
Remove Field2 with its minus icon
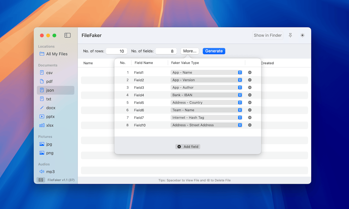coord(250,80)
